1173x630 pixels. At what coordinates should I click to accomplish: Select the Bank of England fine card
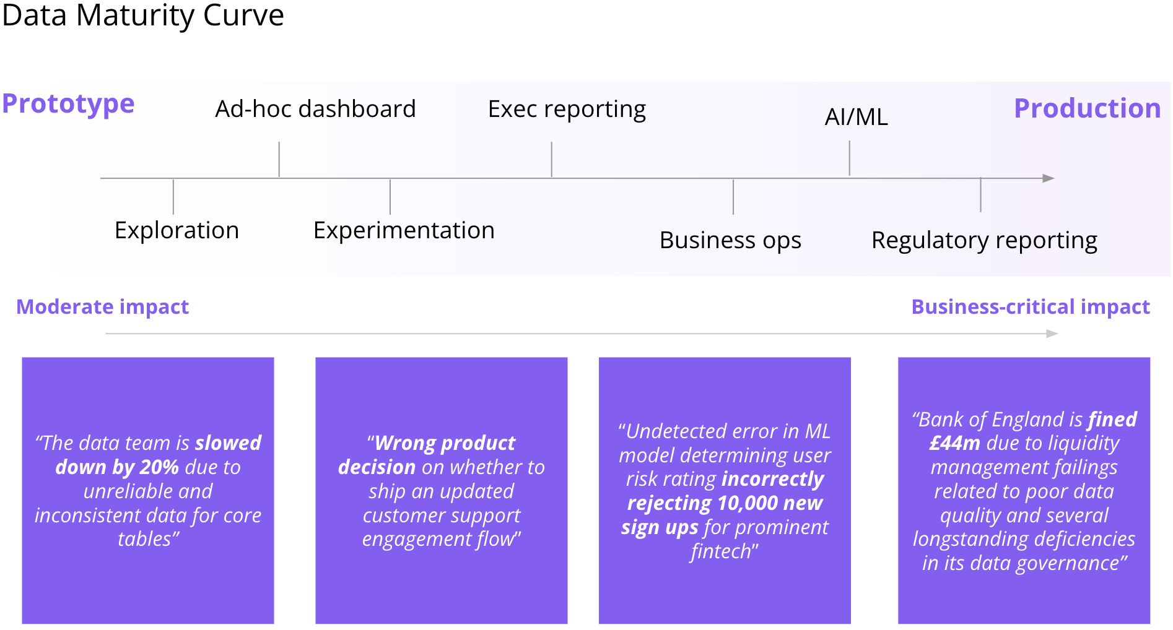[1024, 490]
